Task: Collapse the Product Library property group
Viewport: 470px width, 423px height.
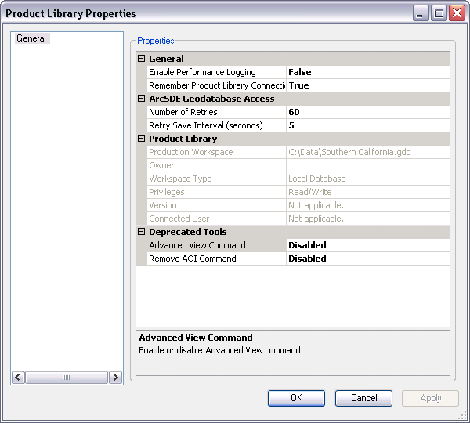Action: (x=141, y=138)
